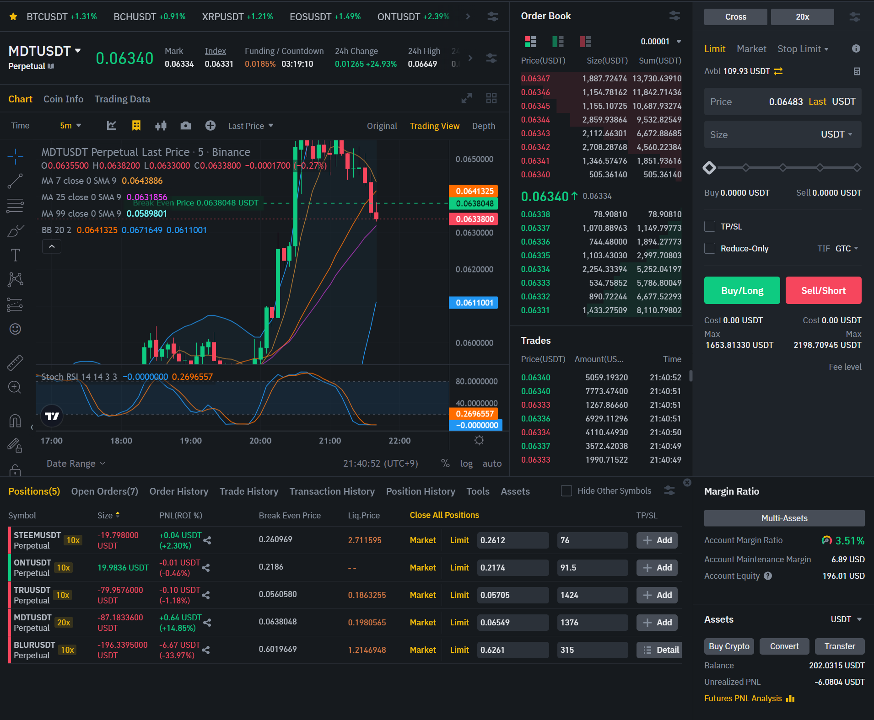Open candlestick style icon
Viewport: 874px width, 720px height.
161,126
